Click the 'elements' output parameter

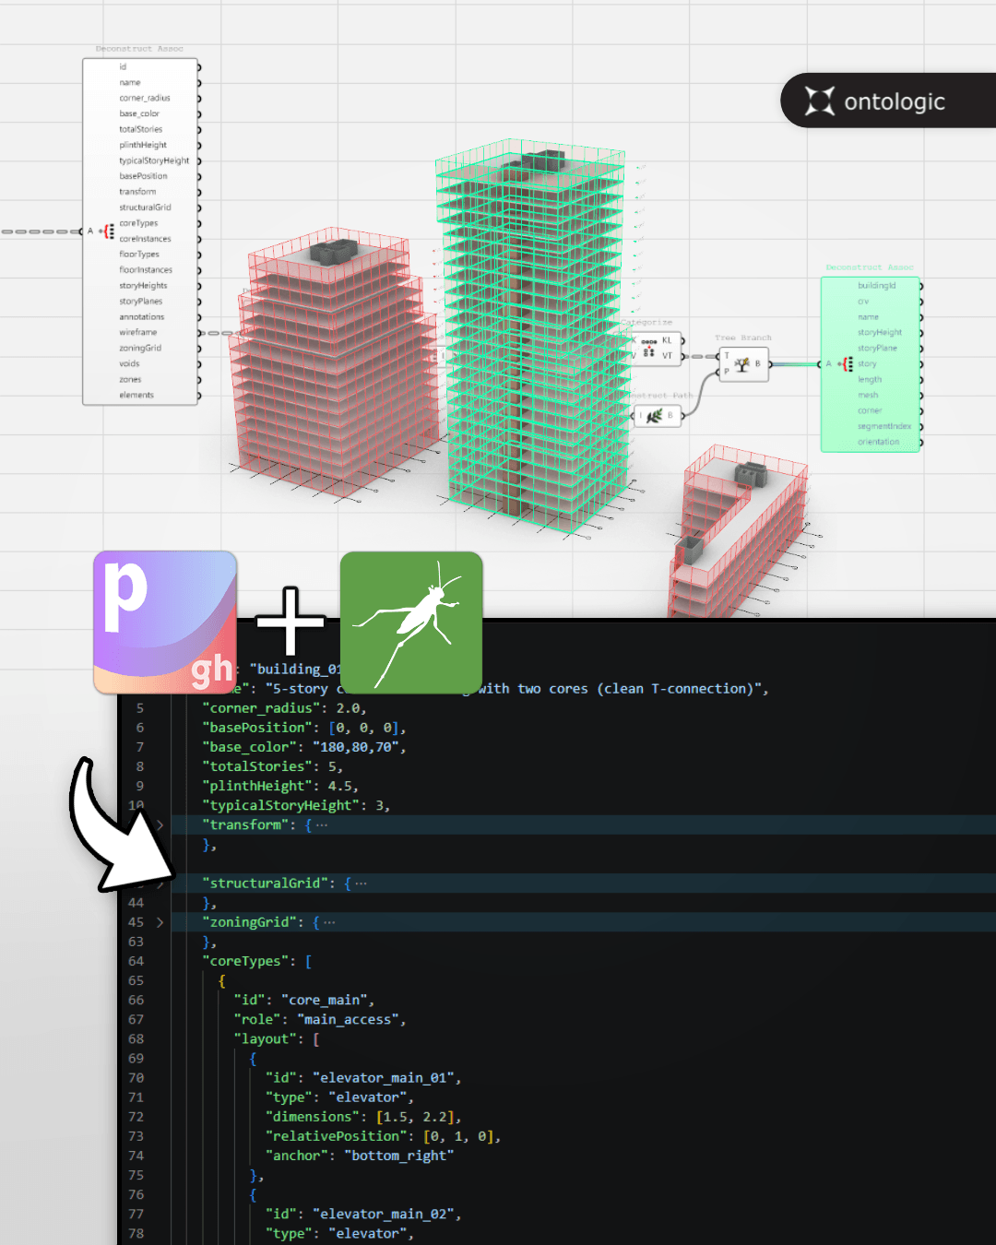pos(136,395)
